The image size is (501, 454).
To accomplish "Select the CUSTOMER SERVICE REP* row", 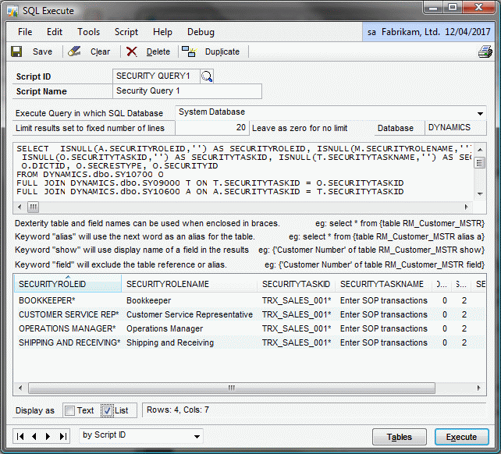I will [x=250, y=314].
